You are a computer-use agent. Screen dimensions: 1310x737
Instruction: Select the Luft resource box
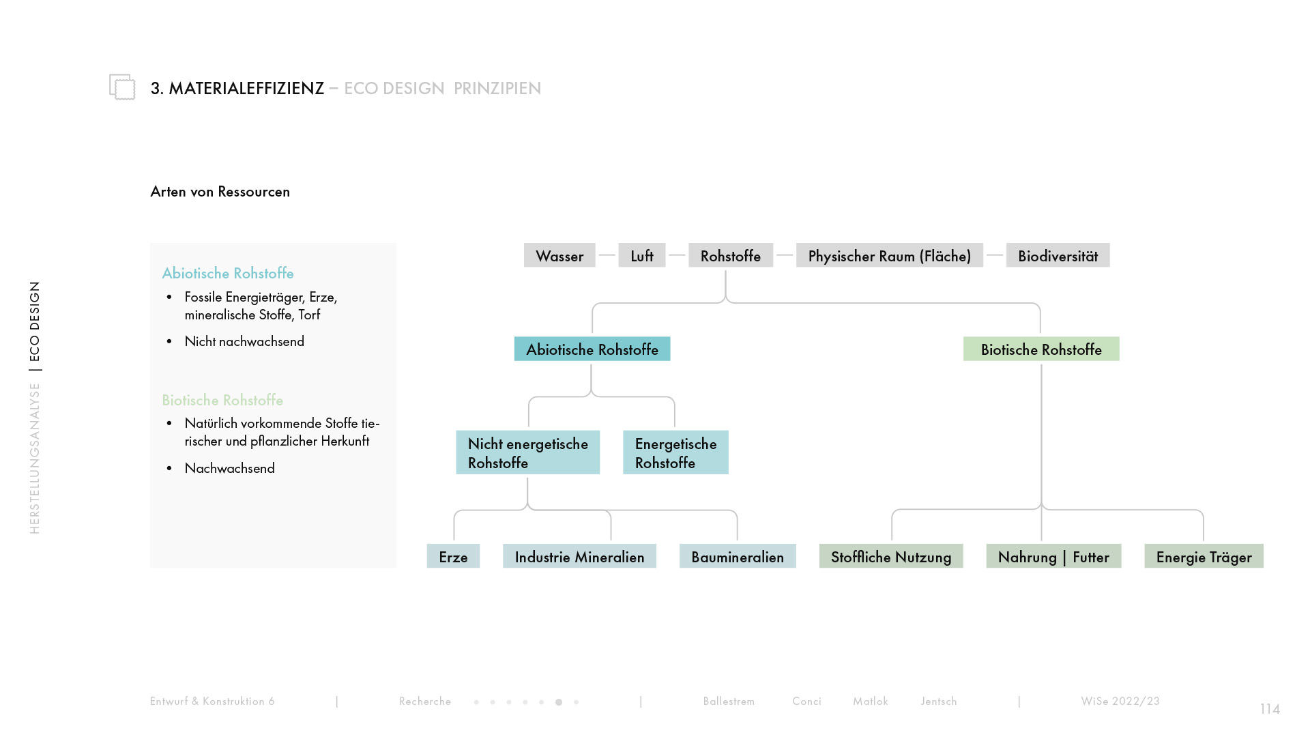pyautogui.click(x=642, y=255)
